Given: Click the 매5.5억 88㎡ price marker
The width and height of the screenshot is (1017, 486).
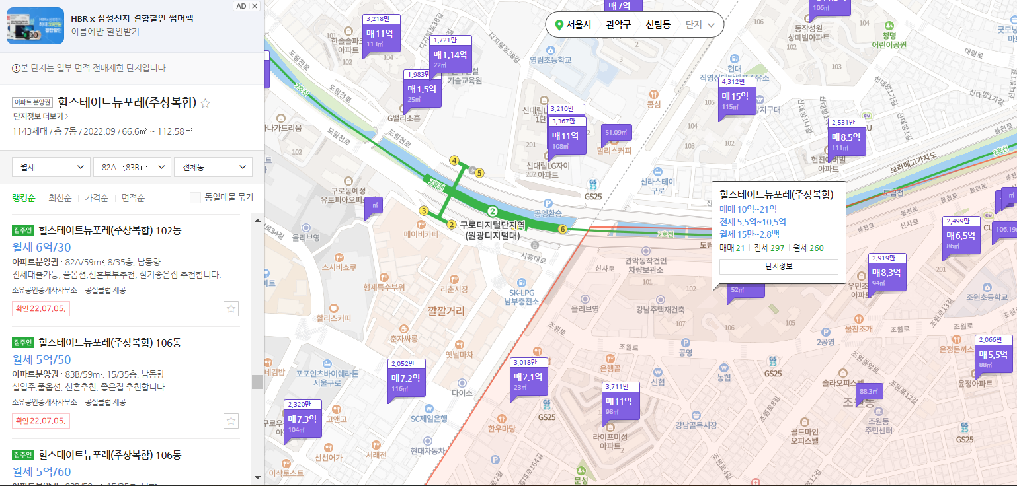Looking at the screenshot, I should (x=995, y=355).
